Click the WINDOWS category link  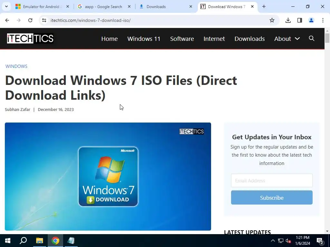click(x=16, y=66)
